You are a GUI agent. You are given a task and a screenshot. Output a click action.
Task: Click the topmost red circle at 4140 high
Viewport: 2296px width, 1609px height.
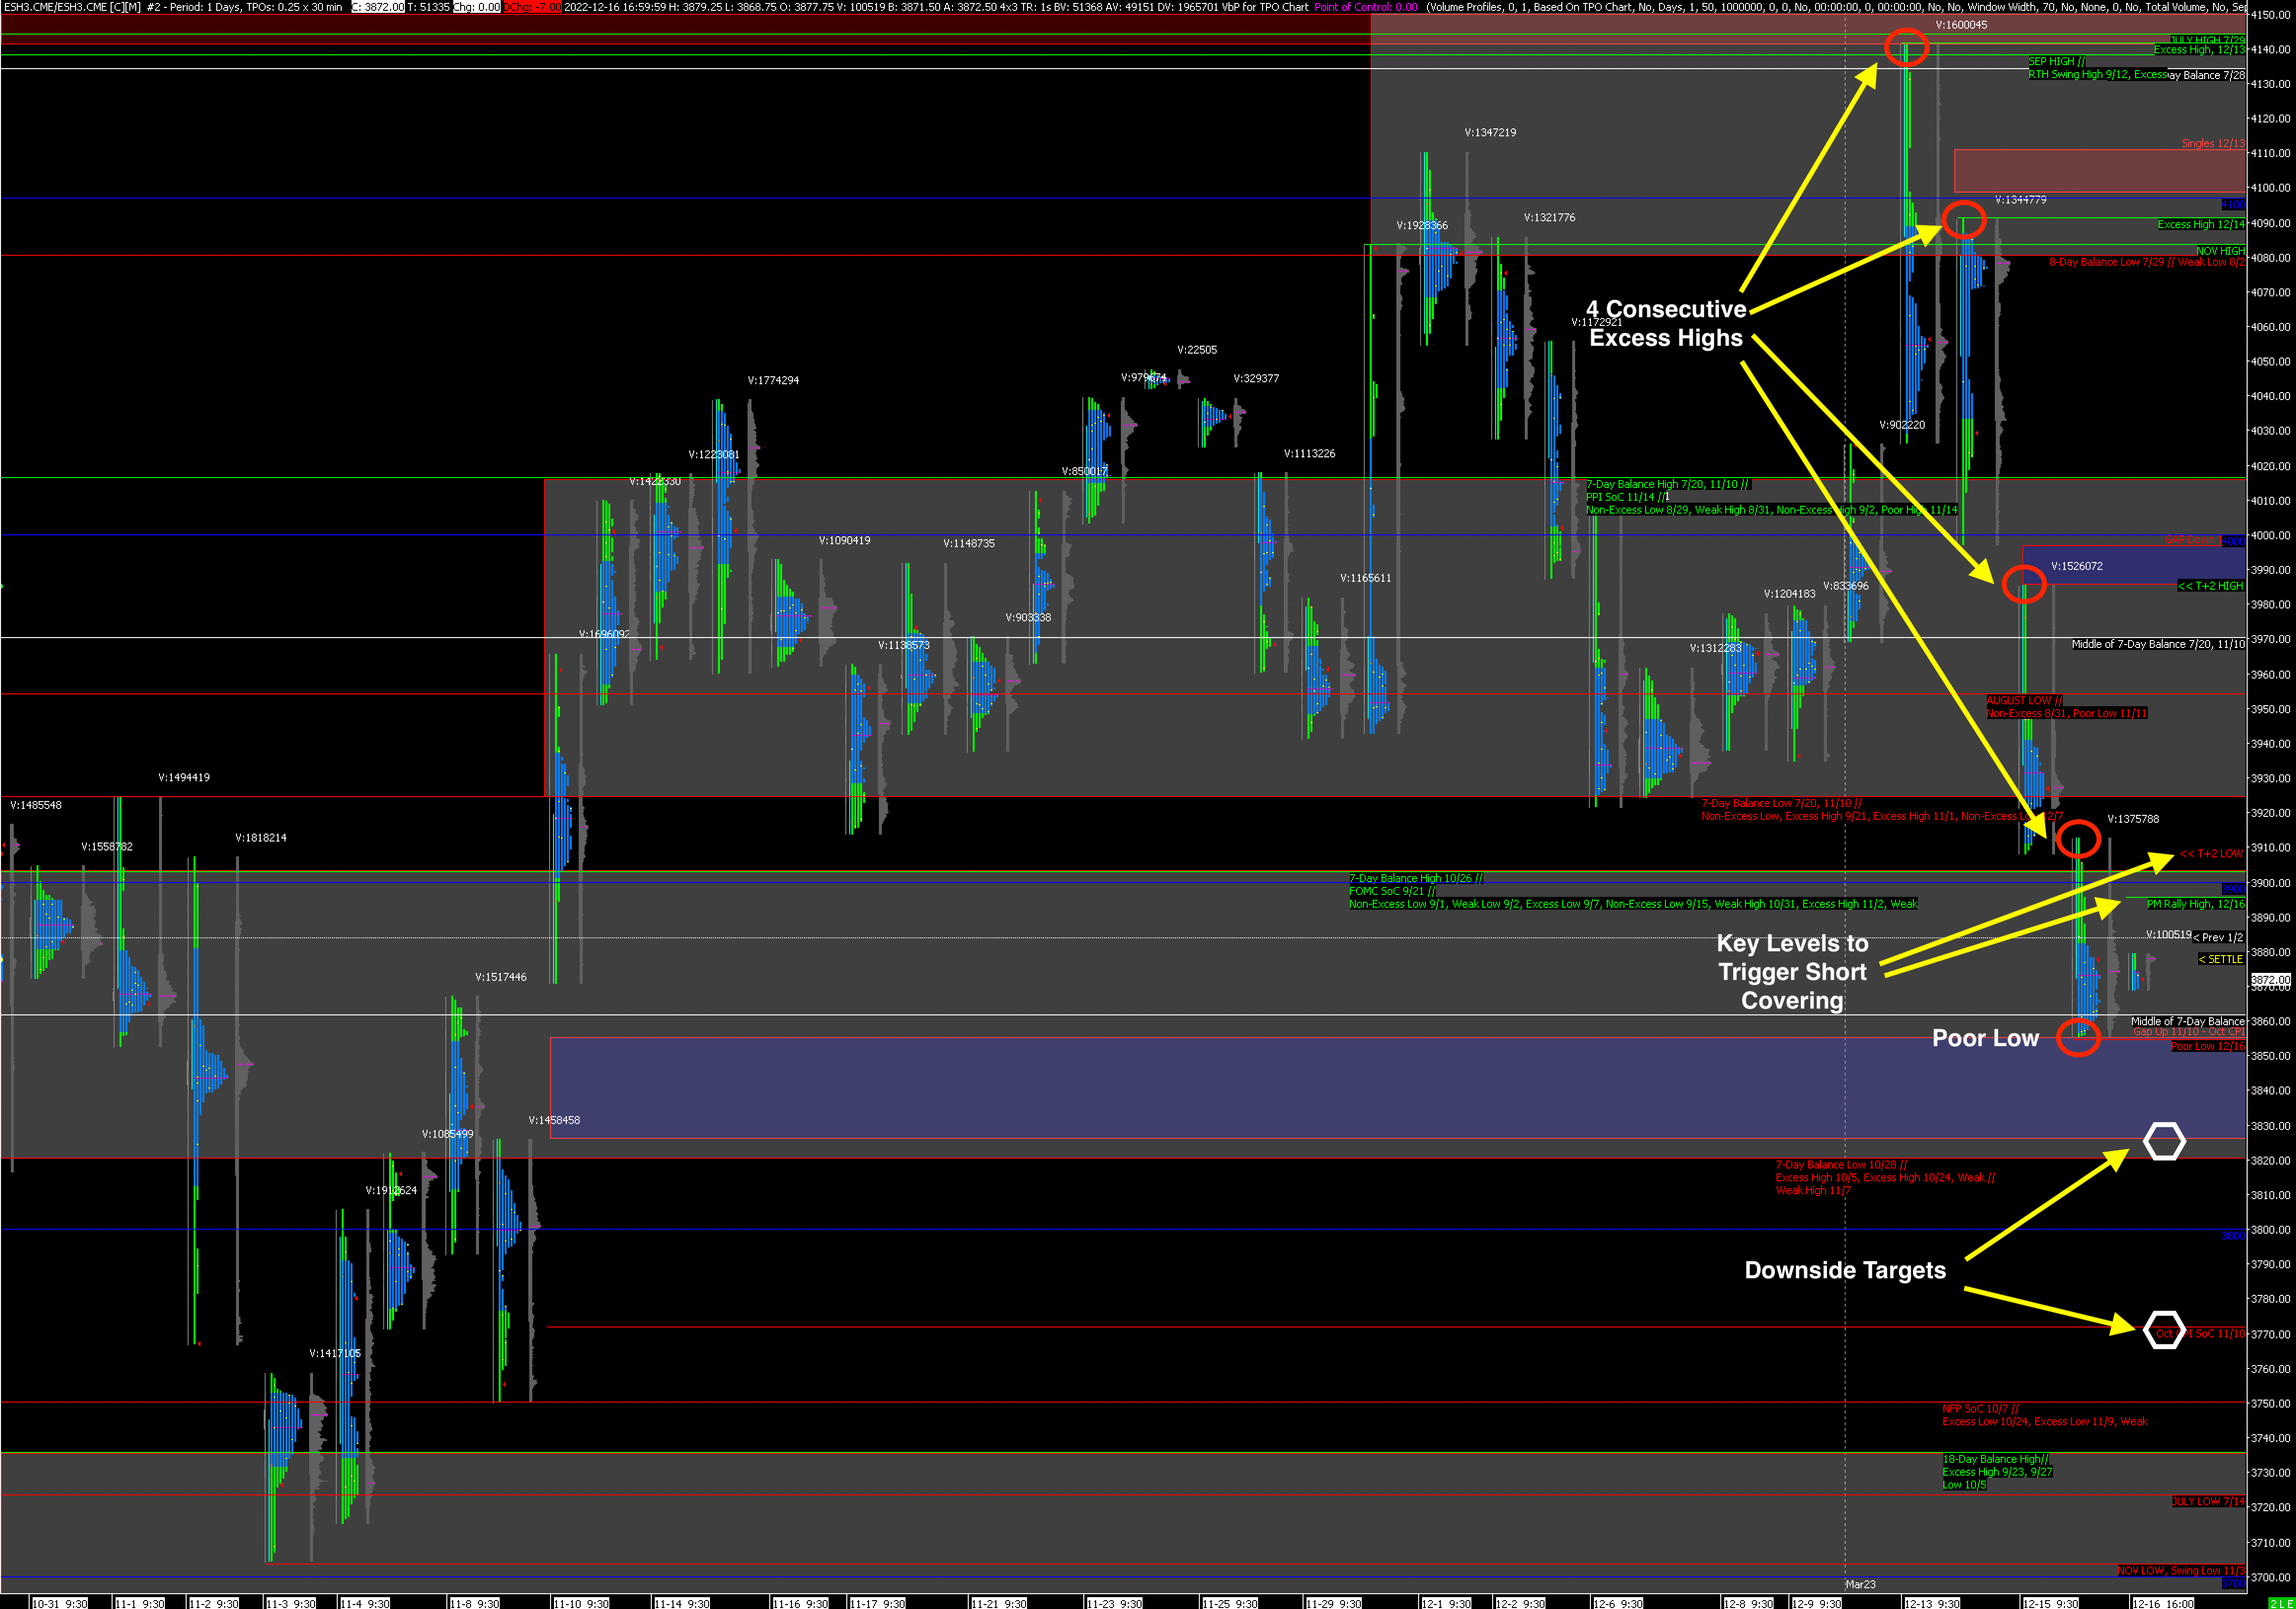click(1906, 47)
